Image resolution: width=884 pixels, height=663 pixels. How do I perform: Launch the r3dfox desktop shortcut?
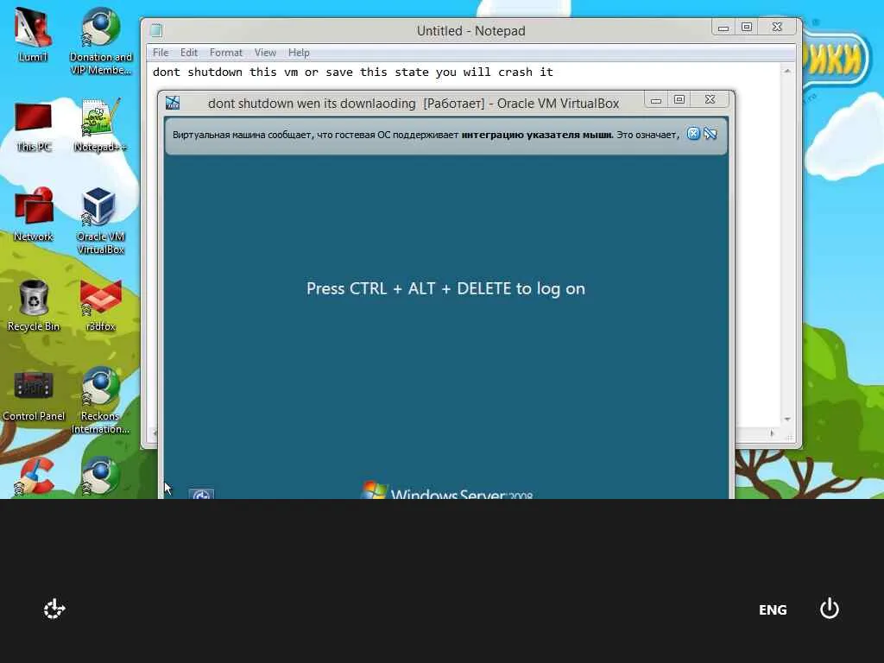pyautogui.click(x=100, y=305)
